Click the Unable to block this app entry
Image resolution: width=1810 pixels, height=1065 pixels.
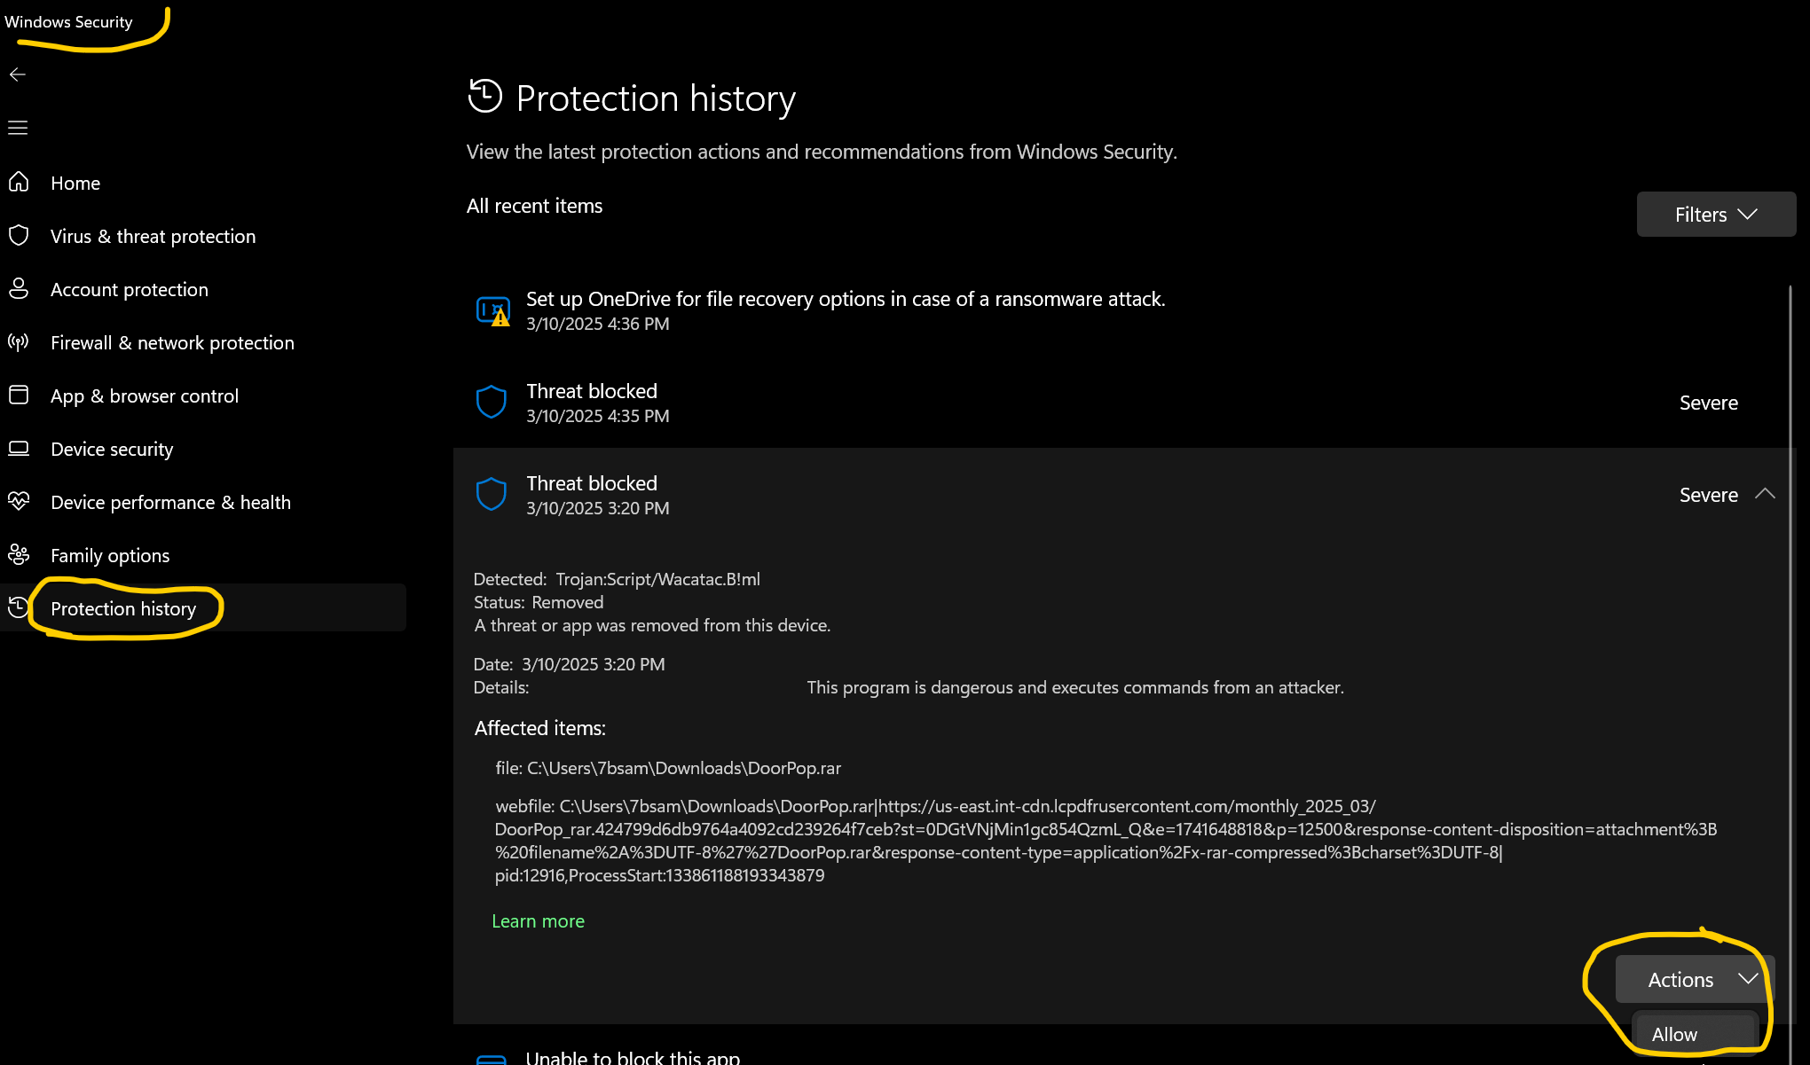(x=633, y=1057)
